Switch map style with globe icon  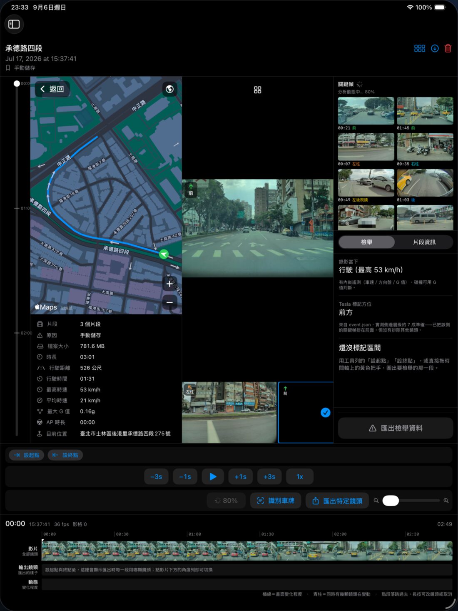tap(169, 89)
